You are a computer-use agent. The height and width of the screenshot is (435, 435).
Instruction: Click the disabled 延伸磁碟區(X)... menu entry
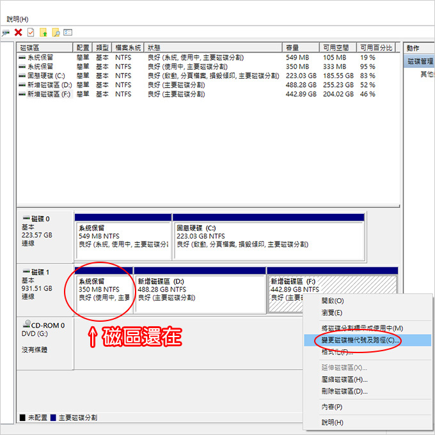tap(344, 367)
